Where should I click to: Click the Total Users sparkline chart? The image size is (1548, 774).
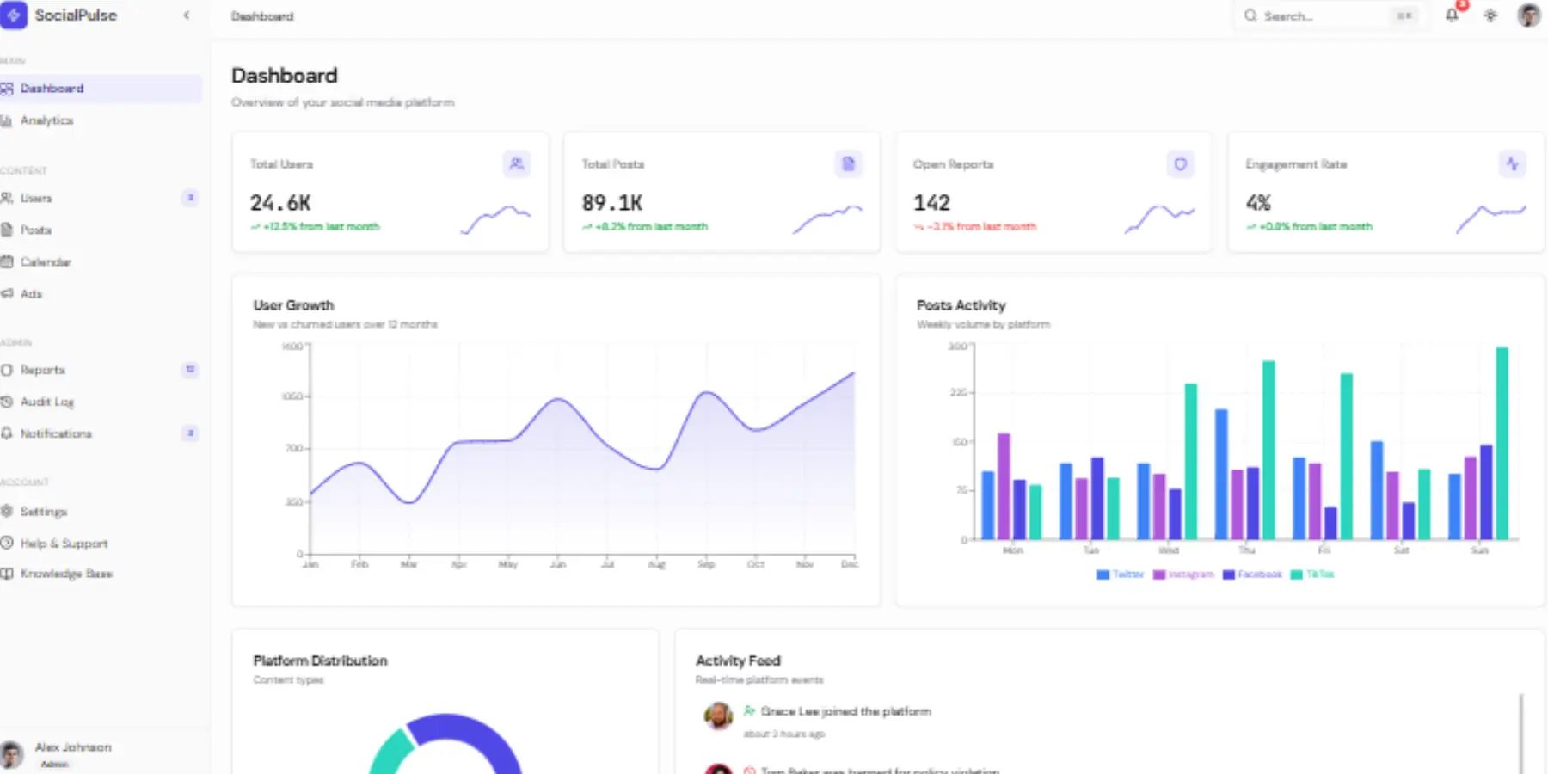[496, 219]
